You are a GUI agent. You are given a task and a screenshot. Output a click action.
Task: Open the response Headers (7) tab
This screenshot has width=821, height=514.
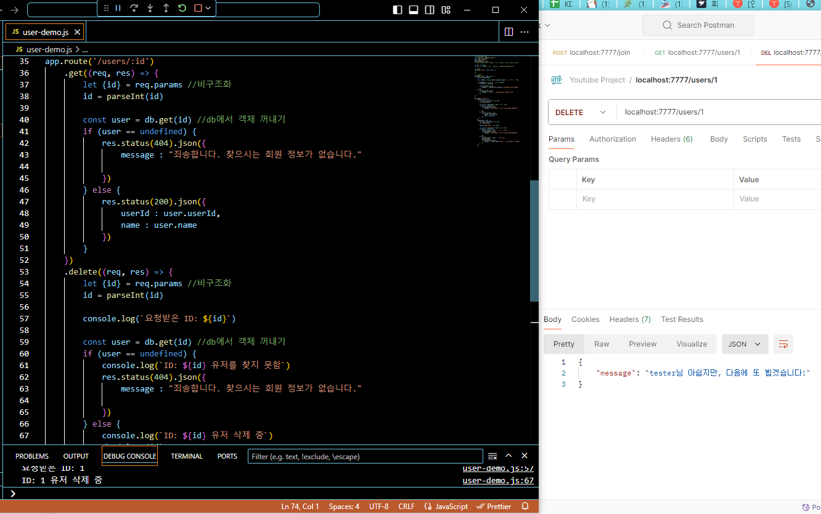[x=630, y=319]
